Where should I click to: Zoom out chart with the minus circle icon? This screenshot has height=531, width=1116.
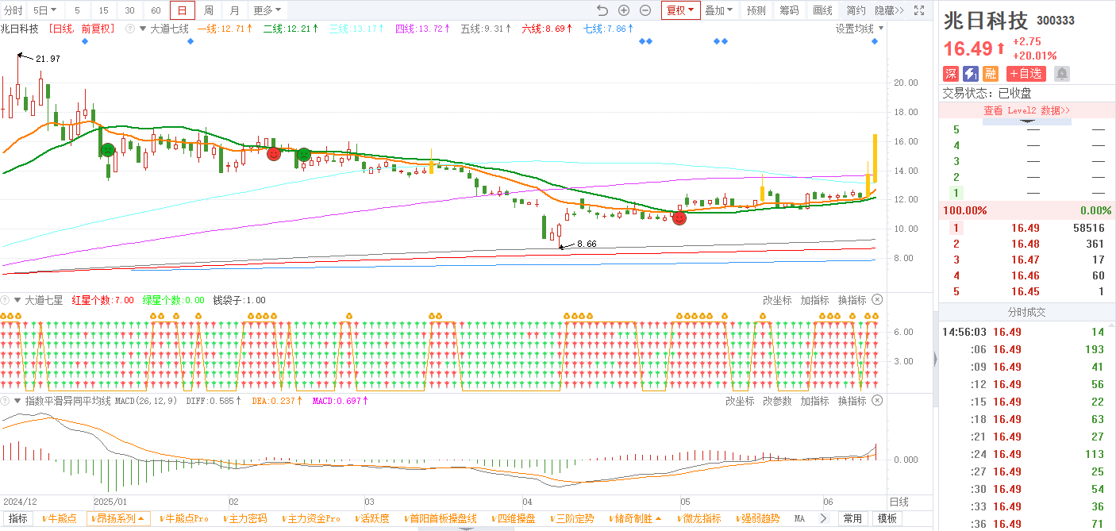[645, 10]
